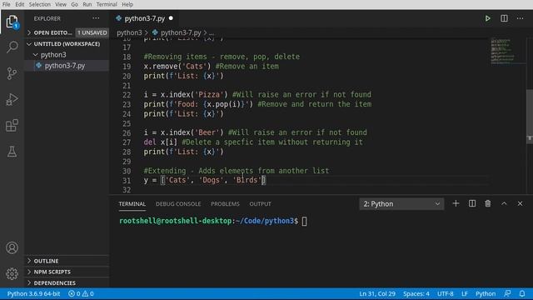Split the terminal panel
Image resolution: width=533 pixels, height=300 pixels.
[x=472, y=203]
